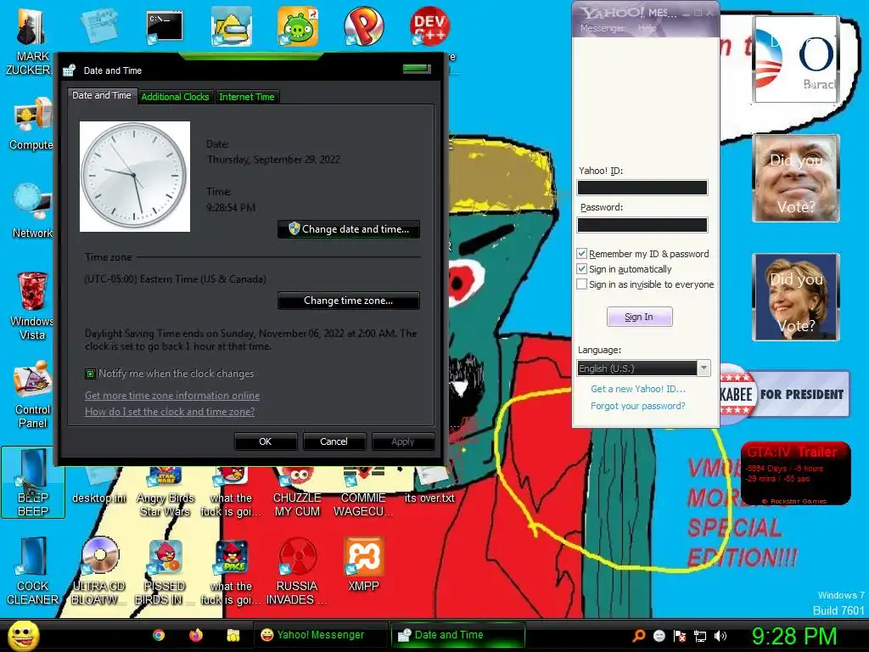This screenshot has width=869, height=652.
Task: Click the analog clock face in dialog
Action: [135, 177]
